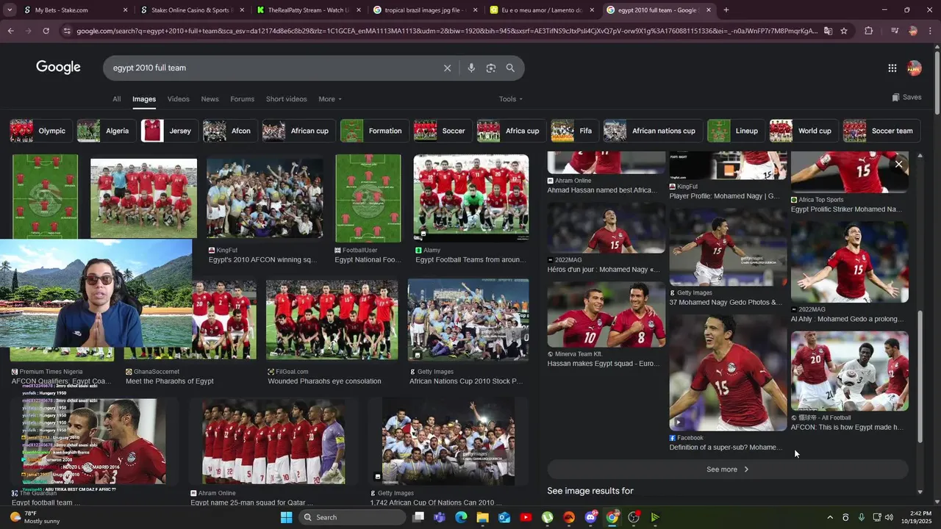Open File Explorer from the taskbar

point(482,517)
